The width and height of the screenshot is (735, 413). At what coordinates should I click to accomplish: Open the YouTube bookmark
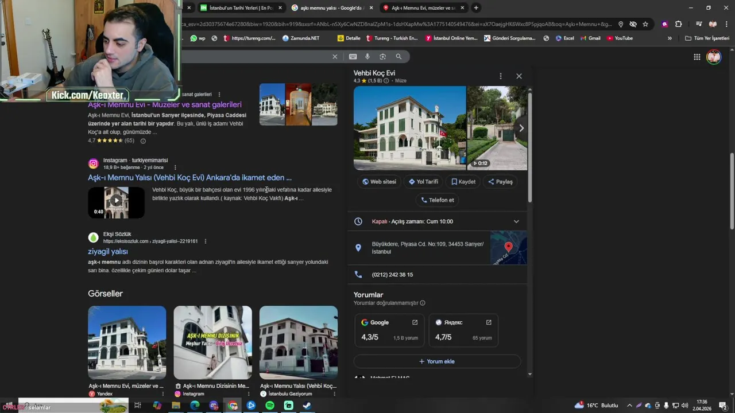[620, 38]
